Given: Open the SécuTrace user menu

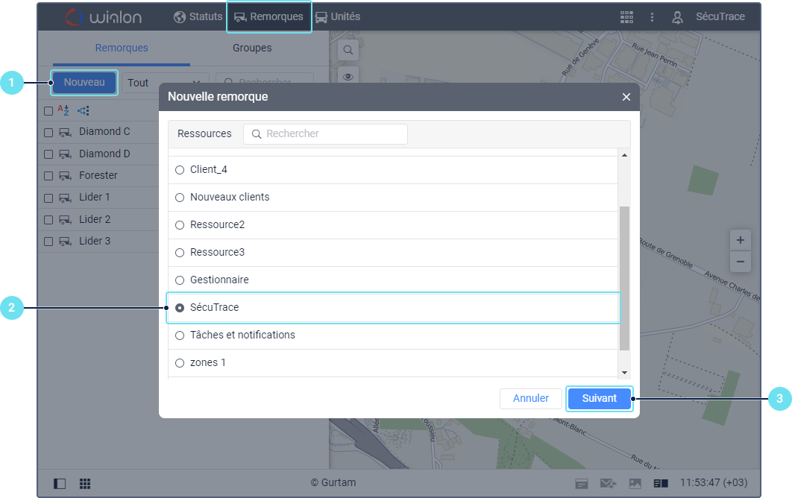Looking at the screenshot, I should click(x=710, y=16).
